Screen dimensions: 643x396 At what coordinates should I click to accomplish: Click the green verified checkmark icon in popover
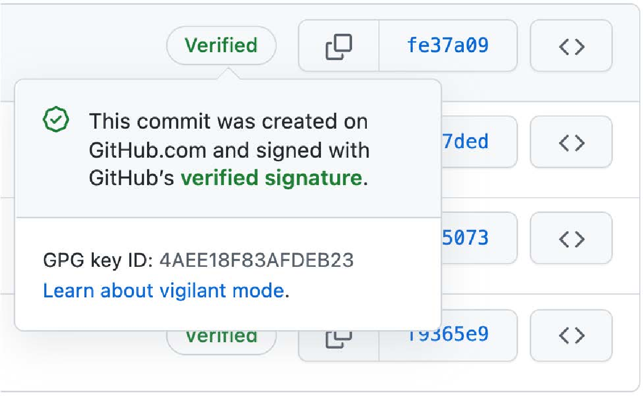[55, 121]
